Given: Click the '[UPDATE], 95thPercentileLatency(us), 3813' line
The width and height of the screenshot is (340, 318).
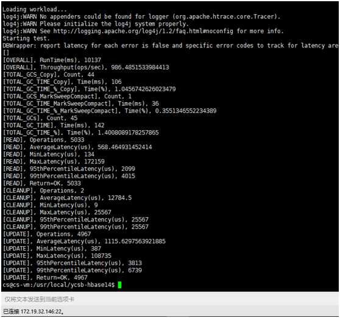Looking at the screenshot, I should (73, 263).
